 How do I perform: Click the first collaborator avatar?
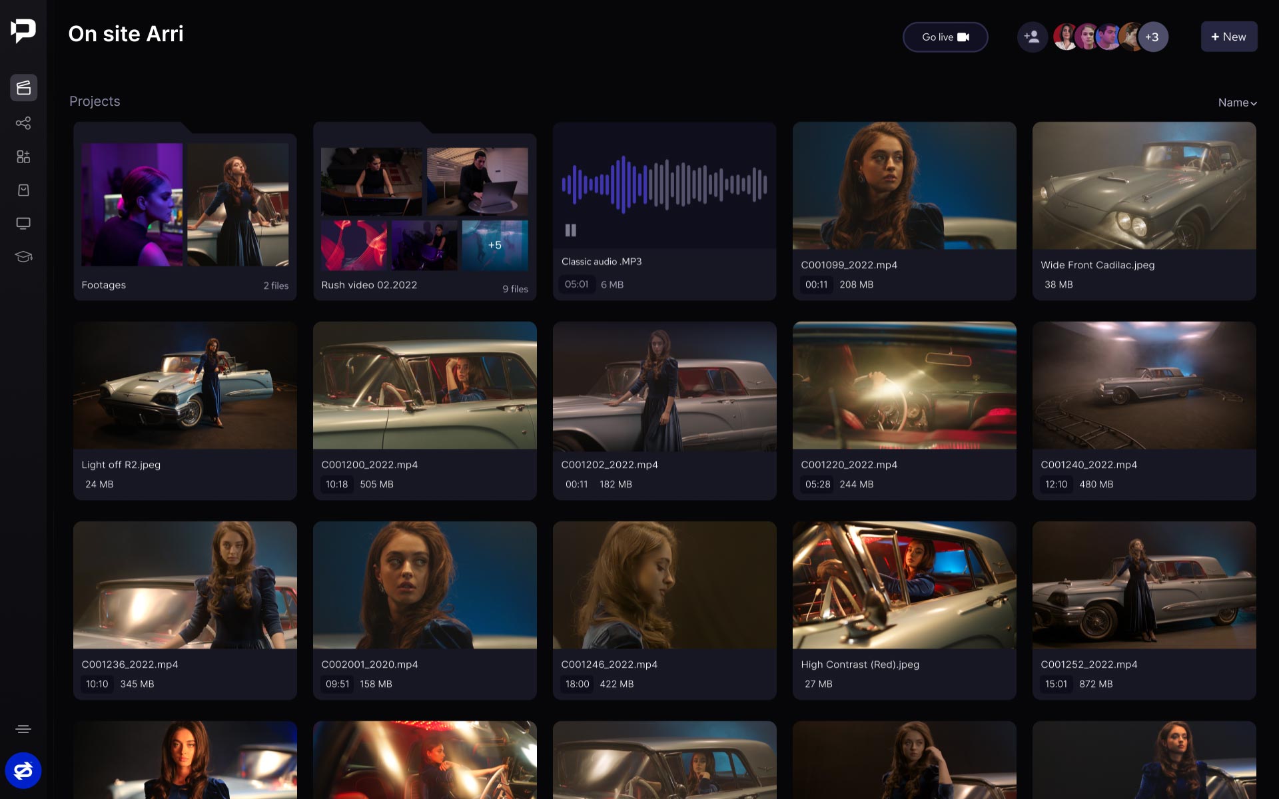pos(1065,37)
